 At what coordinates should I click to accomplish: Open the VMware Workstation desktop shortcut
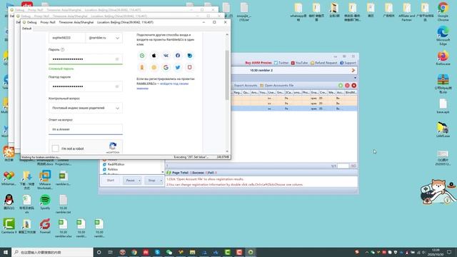[x=45, y=180]
